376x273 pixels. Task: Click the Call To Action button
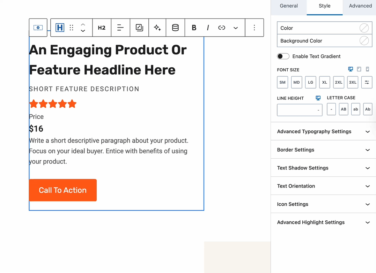tap(63, 190)
